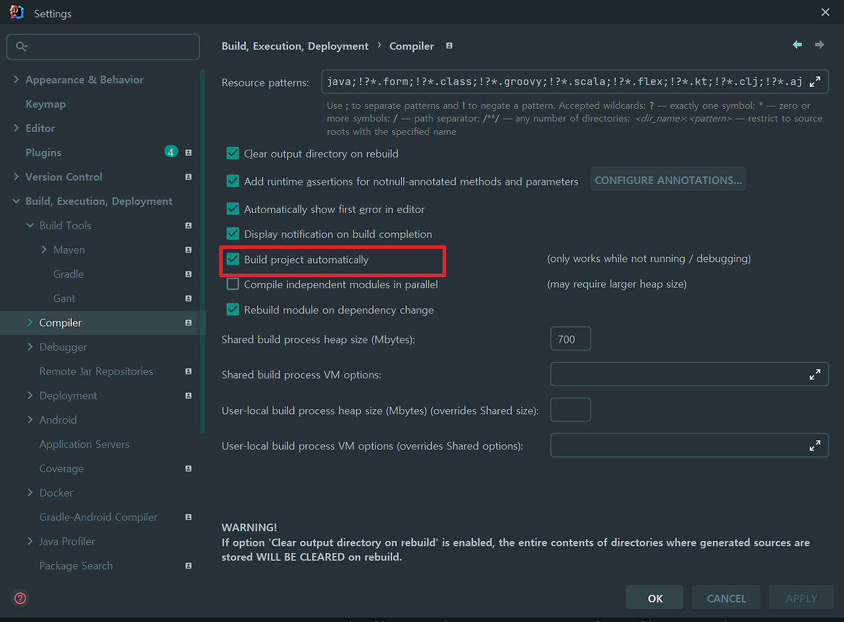The image size is (844, 622).
Task: Open the Keymap settings page
Action: pos(45,104)
